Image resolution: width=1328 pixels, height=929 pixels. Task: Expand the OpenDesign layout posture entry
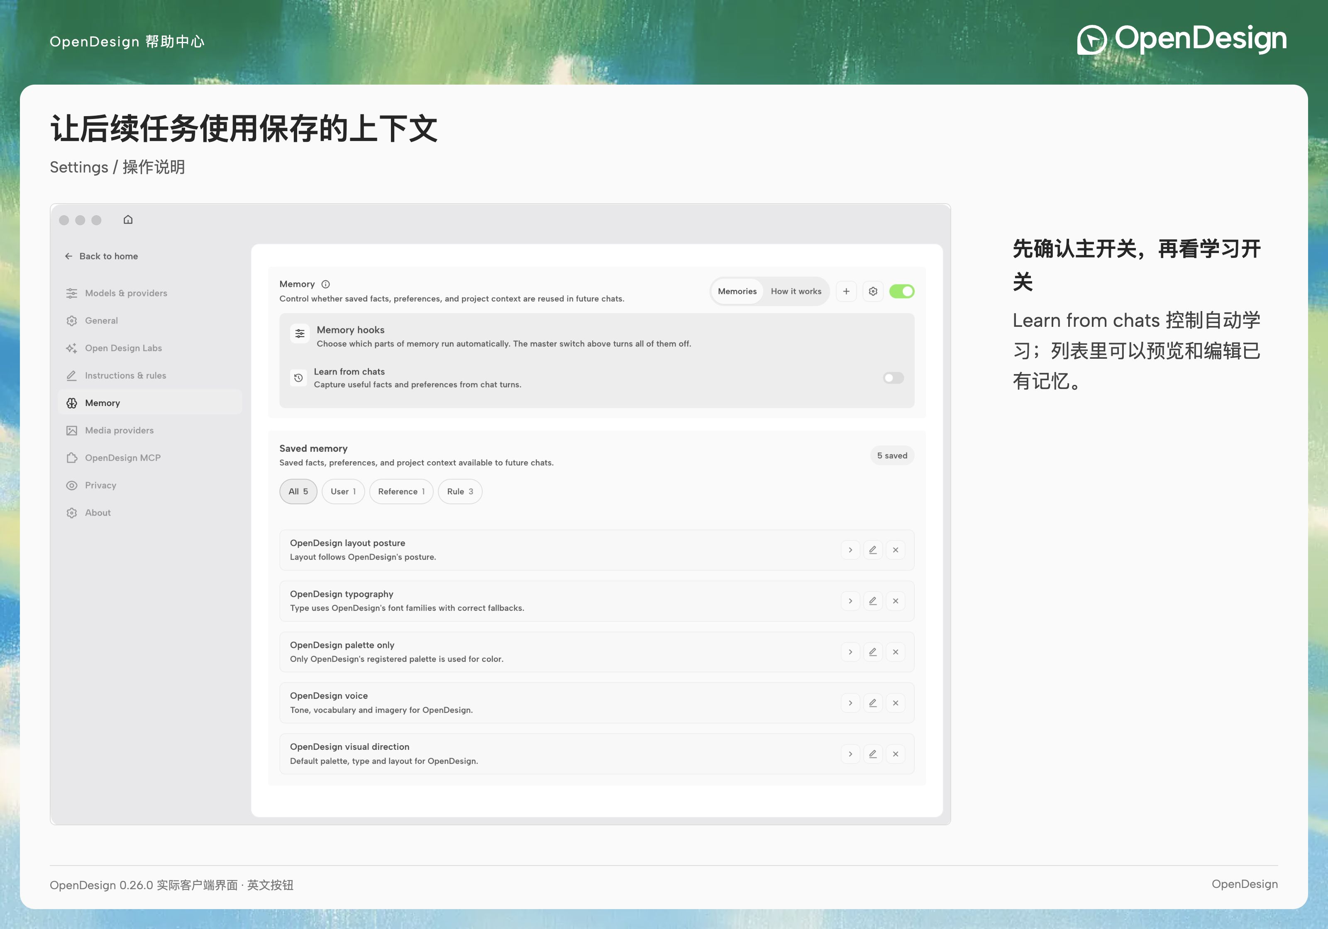tap(850, 550)
